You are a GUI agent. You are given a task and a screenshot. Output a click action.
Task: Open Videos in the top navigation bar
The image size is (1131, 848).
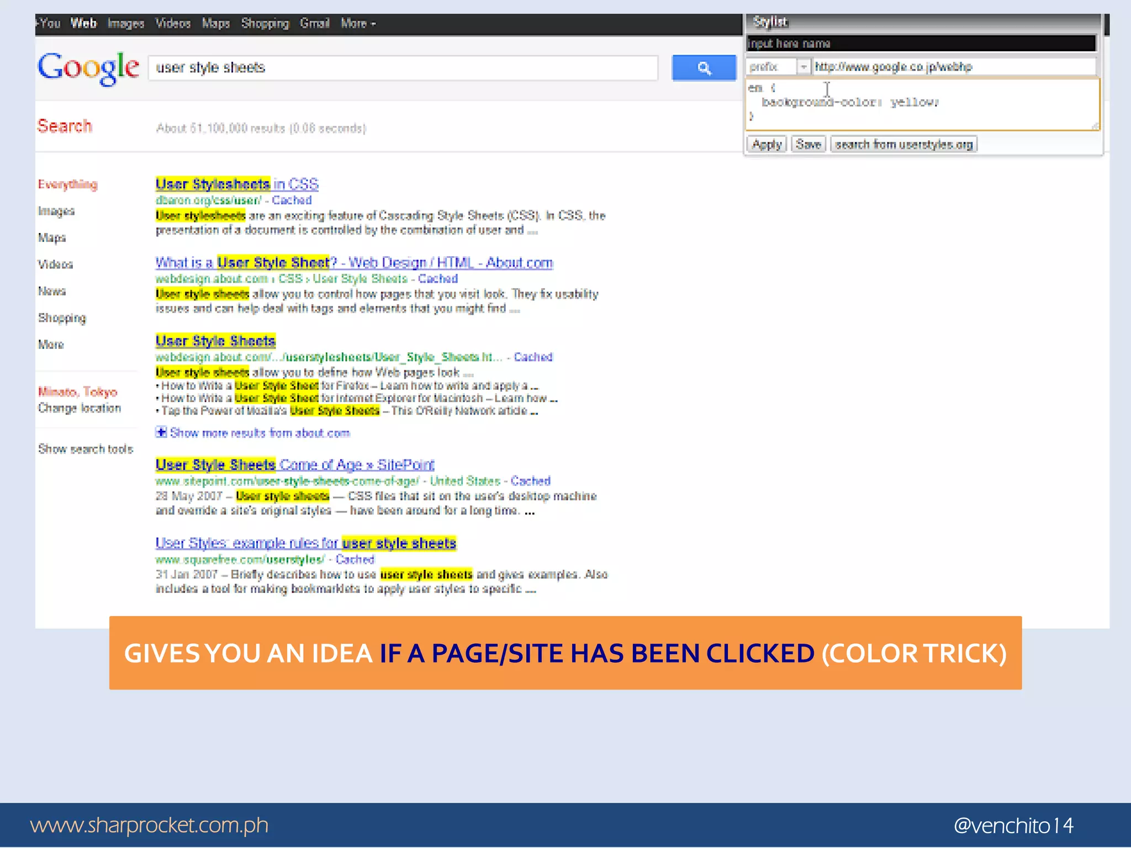[x=173, y=24]
